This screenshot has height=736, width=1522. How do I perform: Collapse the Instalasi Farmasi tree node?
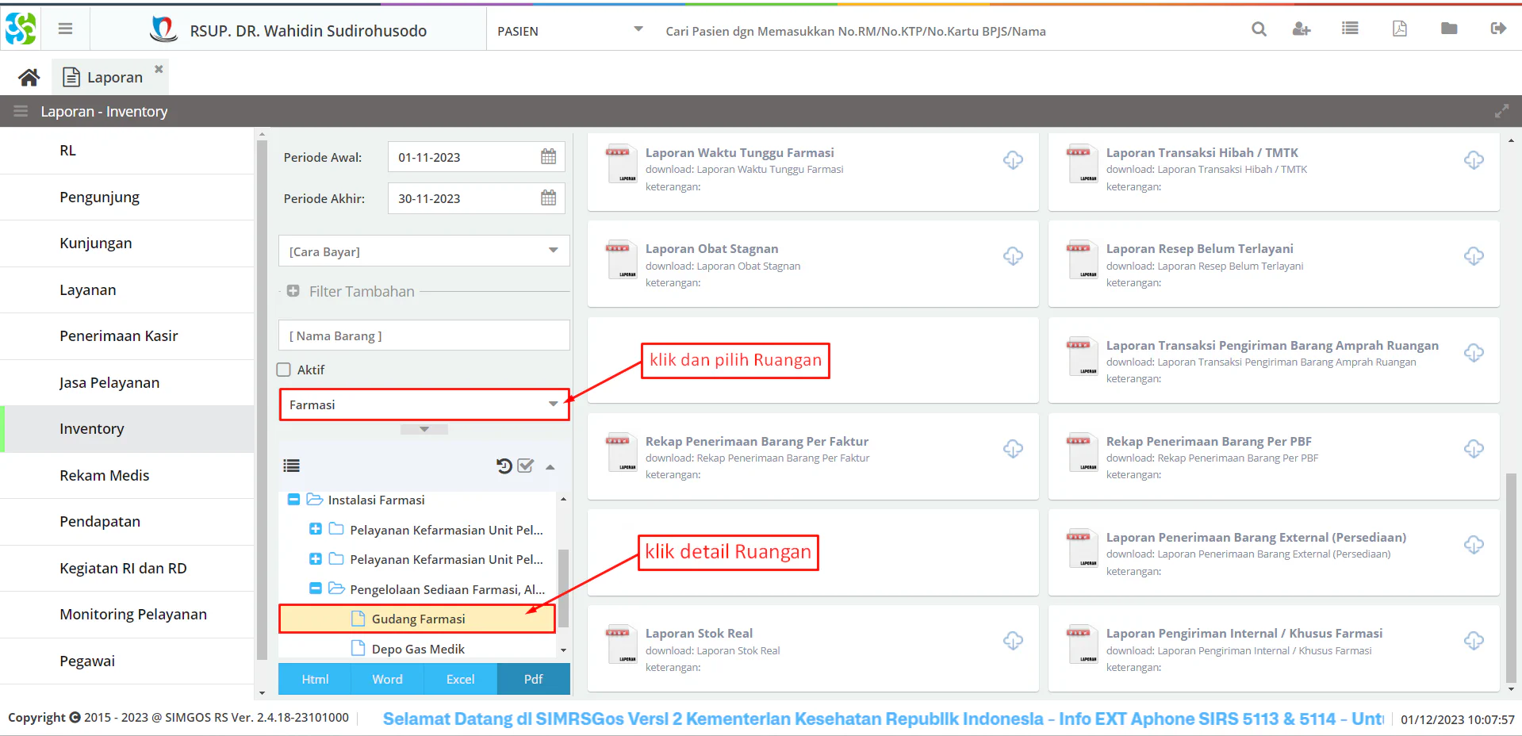pos(293,500)
